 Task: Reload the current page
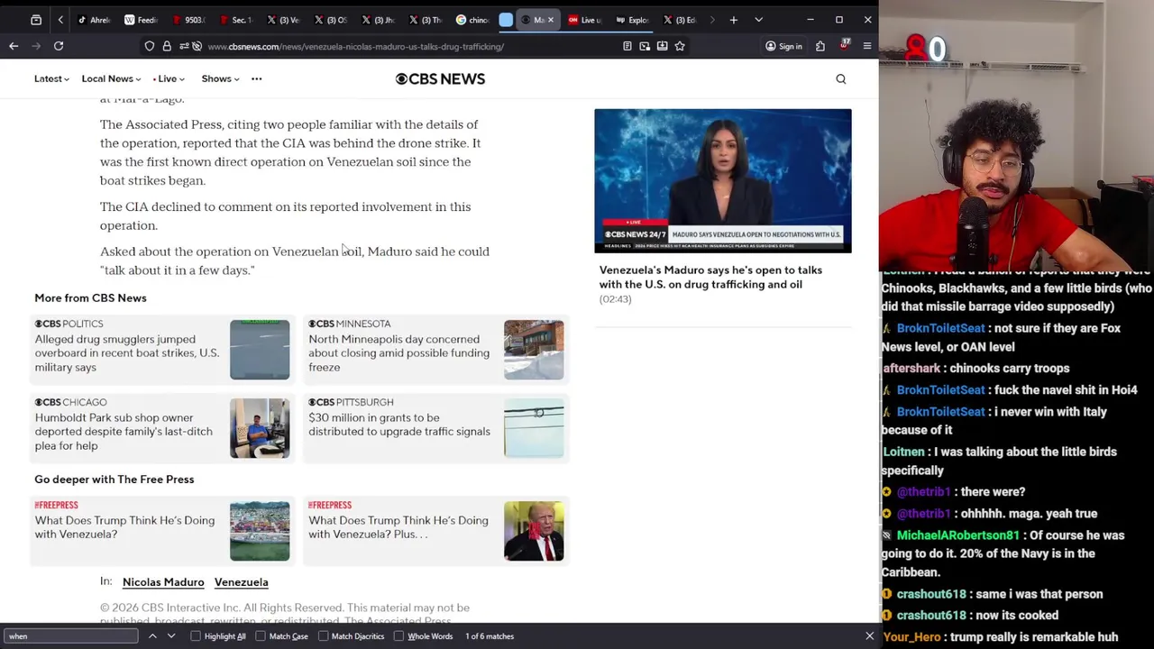pos(59,46)
